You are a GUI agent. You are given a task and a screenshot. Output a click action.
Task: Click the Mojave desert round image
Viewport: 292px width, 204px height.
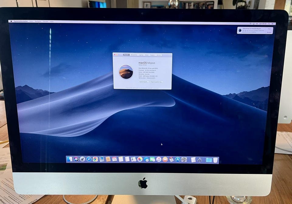pyautogui.click(x=126, y=72)
